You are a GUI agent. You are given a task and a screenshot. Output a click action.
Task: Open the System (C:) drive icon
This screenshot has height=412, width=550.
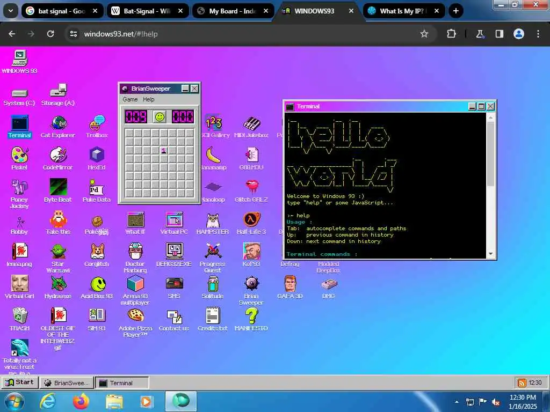(x=19, y=97)
